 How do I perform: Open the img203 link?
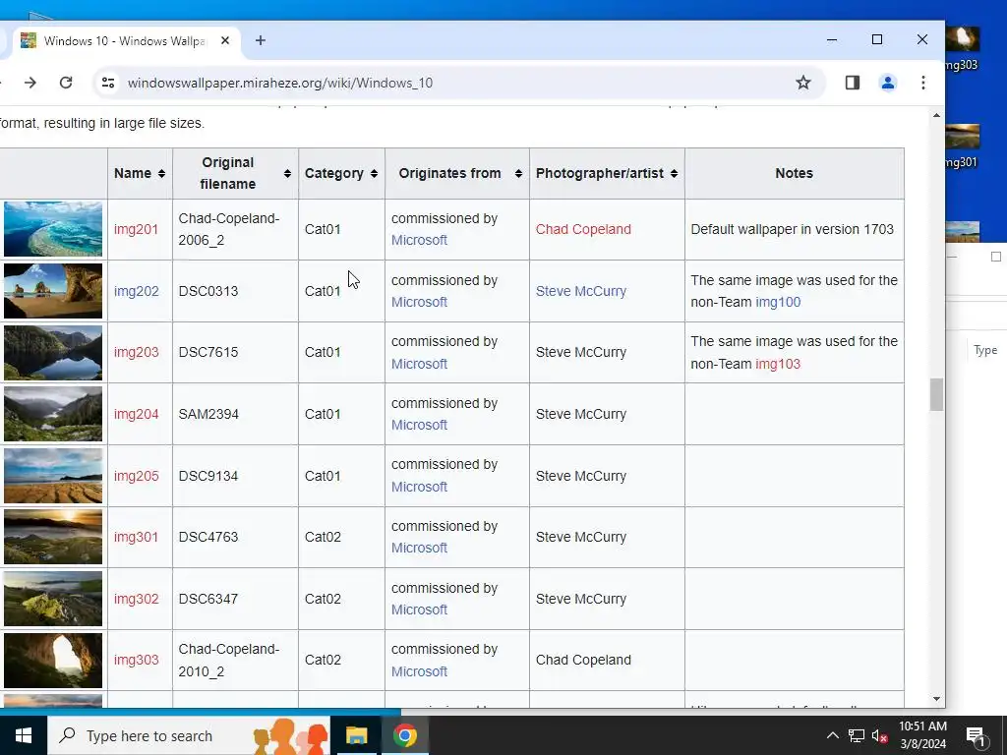click(x=136, y=353)
